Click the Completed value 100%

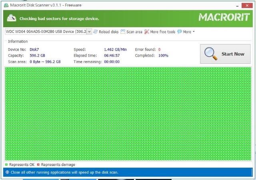[x=163, y=56]
